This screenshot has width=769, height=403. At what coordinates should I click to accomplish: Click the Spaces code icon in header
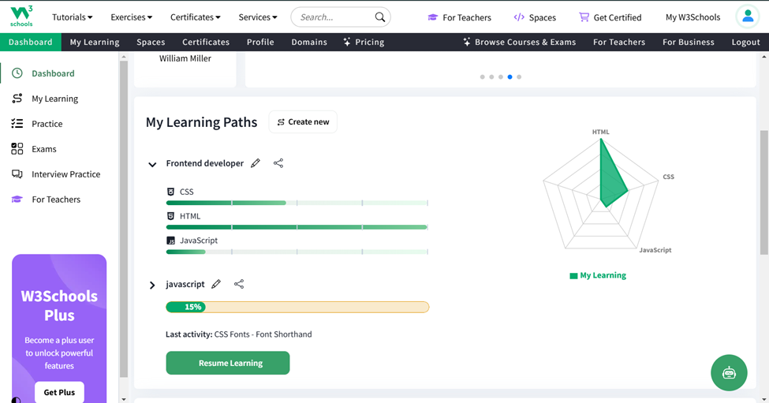click(x=519, y=17)
